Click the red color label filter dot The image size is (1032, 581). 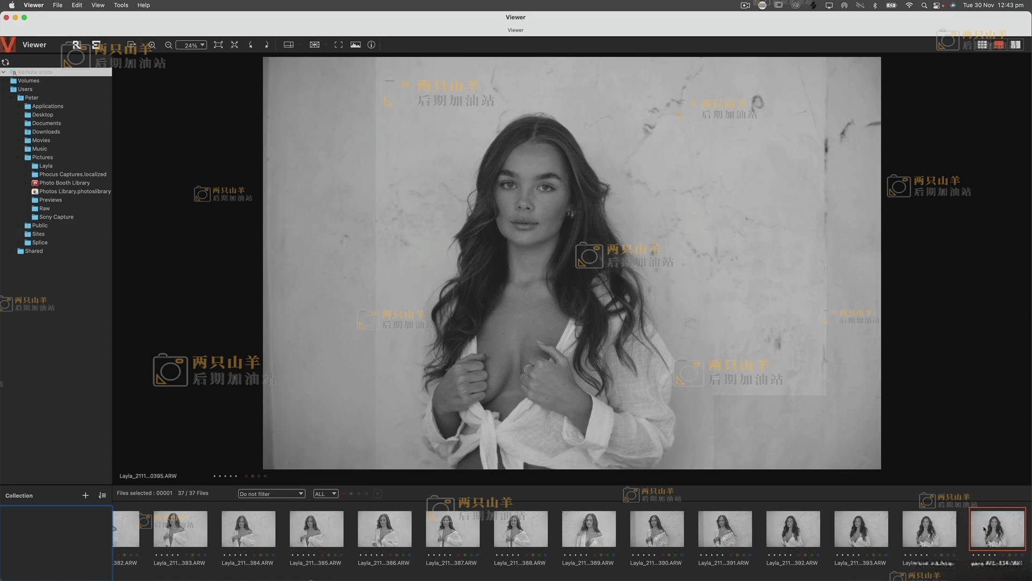coord(345,494)
